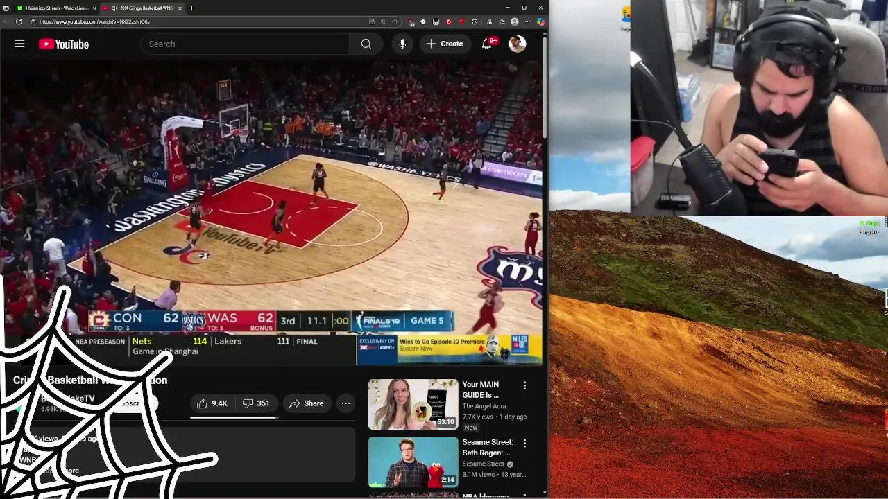Select the Cringe Basketball WNBA tab
Screen dimensions: 888x499
click(x=142, y=8)
